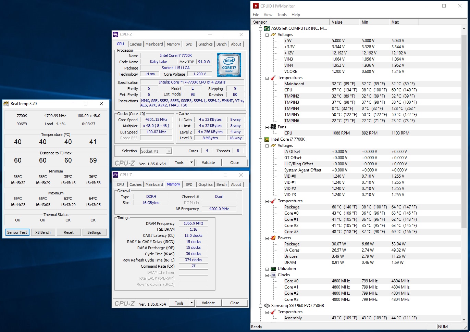Switch to the Caches tab in the CPU-Z CPU window
This screenshot has width=470, height=332.
(135, 44)
